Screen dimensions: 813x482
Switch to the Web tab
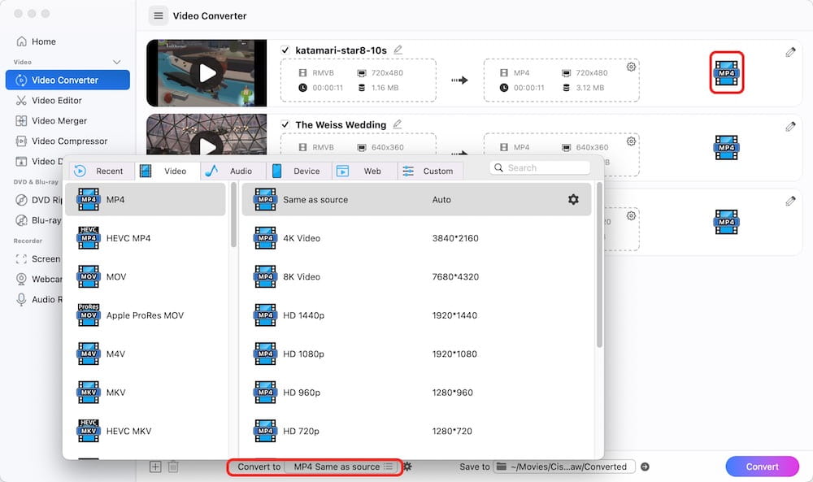365,171
